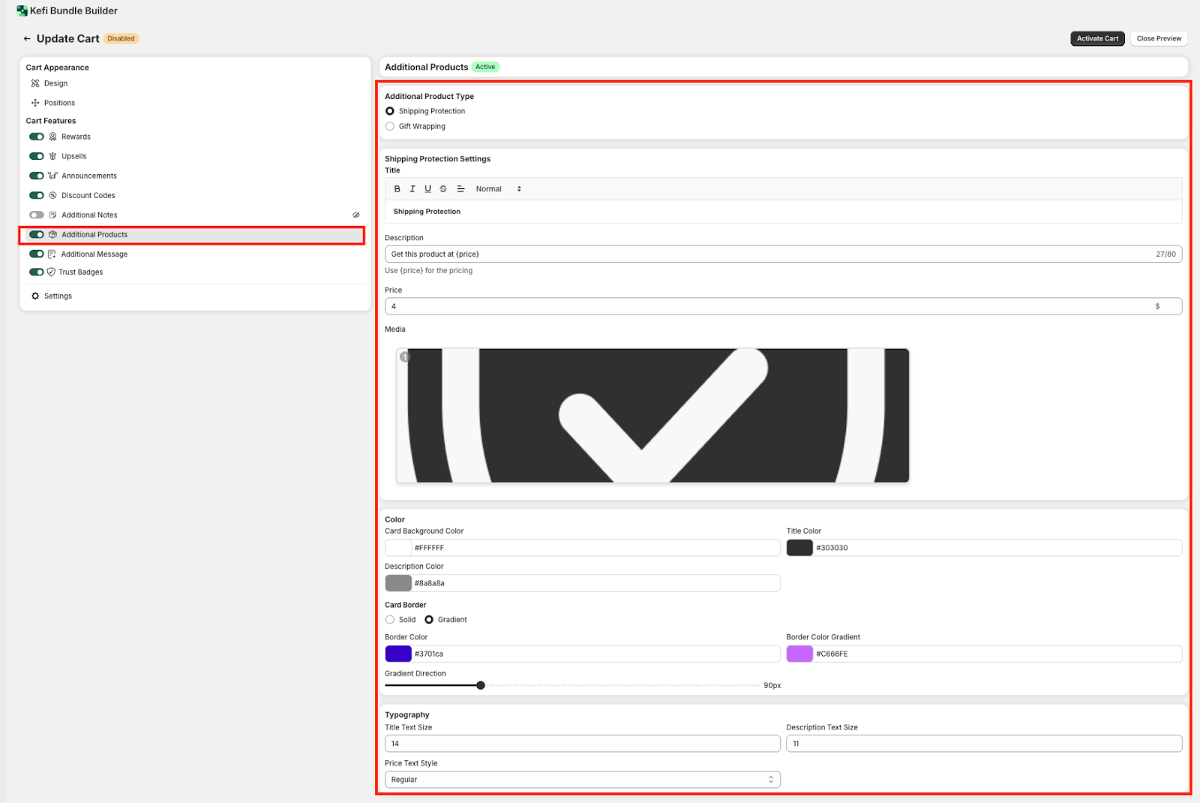Disable the Rewards feature toggle
The width and height of the screenshot is (1200, 803).
pos(36,137)
